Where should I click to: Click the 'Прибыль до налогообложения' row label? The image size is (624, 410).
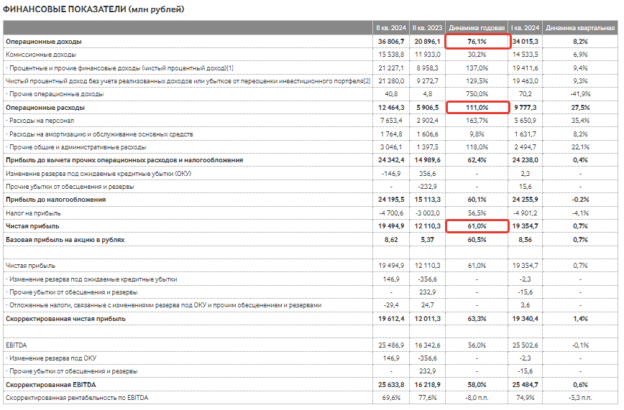tap(56, 200)
